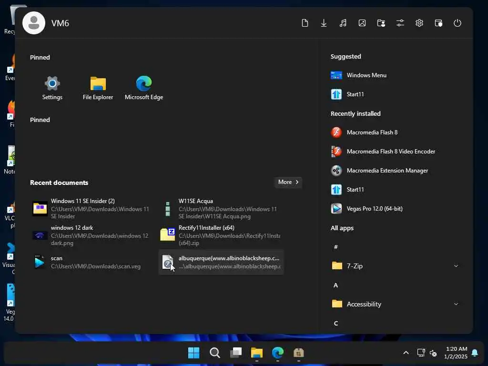
Task: Launch Macromedia Extension Manager
Action: pos(379,171)
